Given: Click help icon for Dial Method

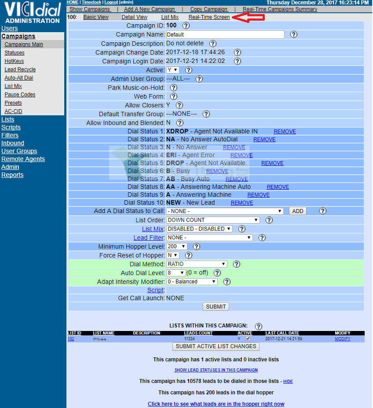Looking at the screenshot, I should pos(236,264).
